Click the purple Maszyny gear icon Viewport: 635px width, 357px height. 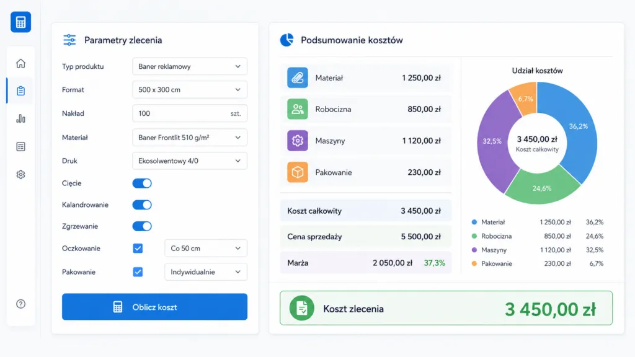click(x=298, y=141)
